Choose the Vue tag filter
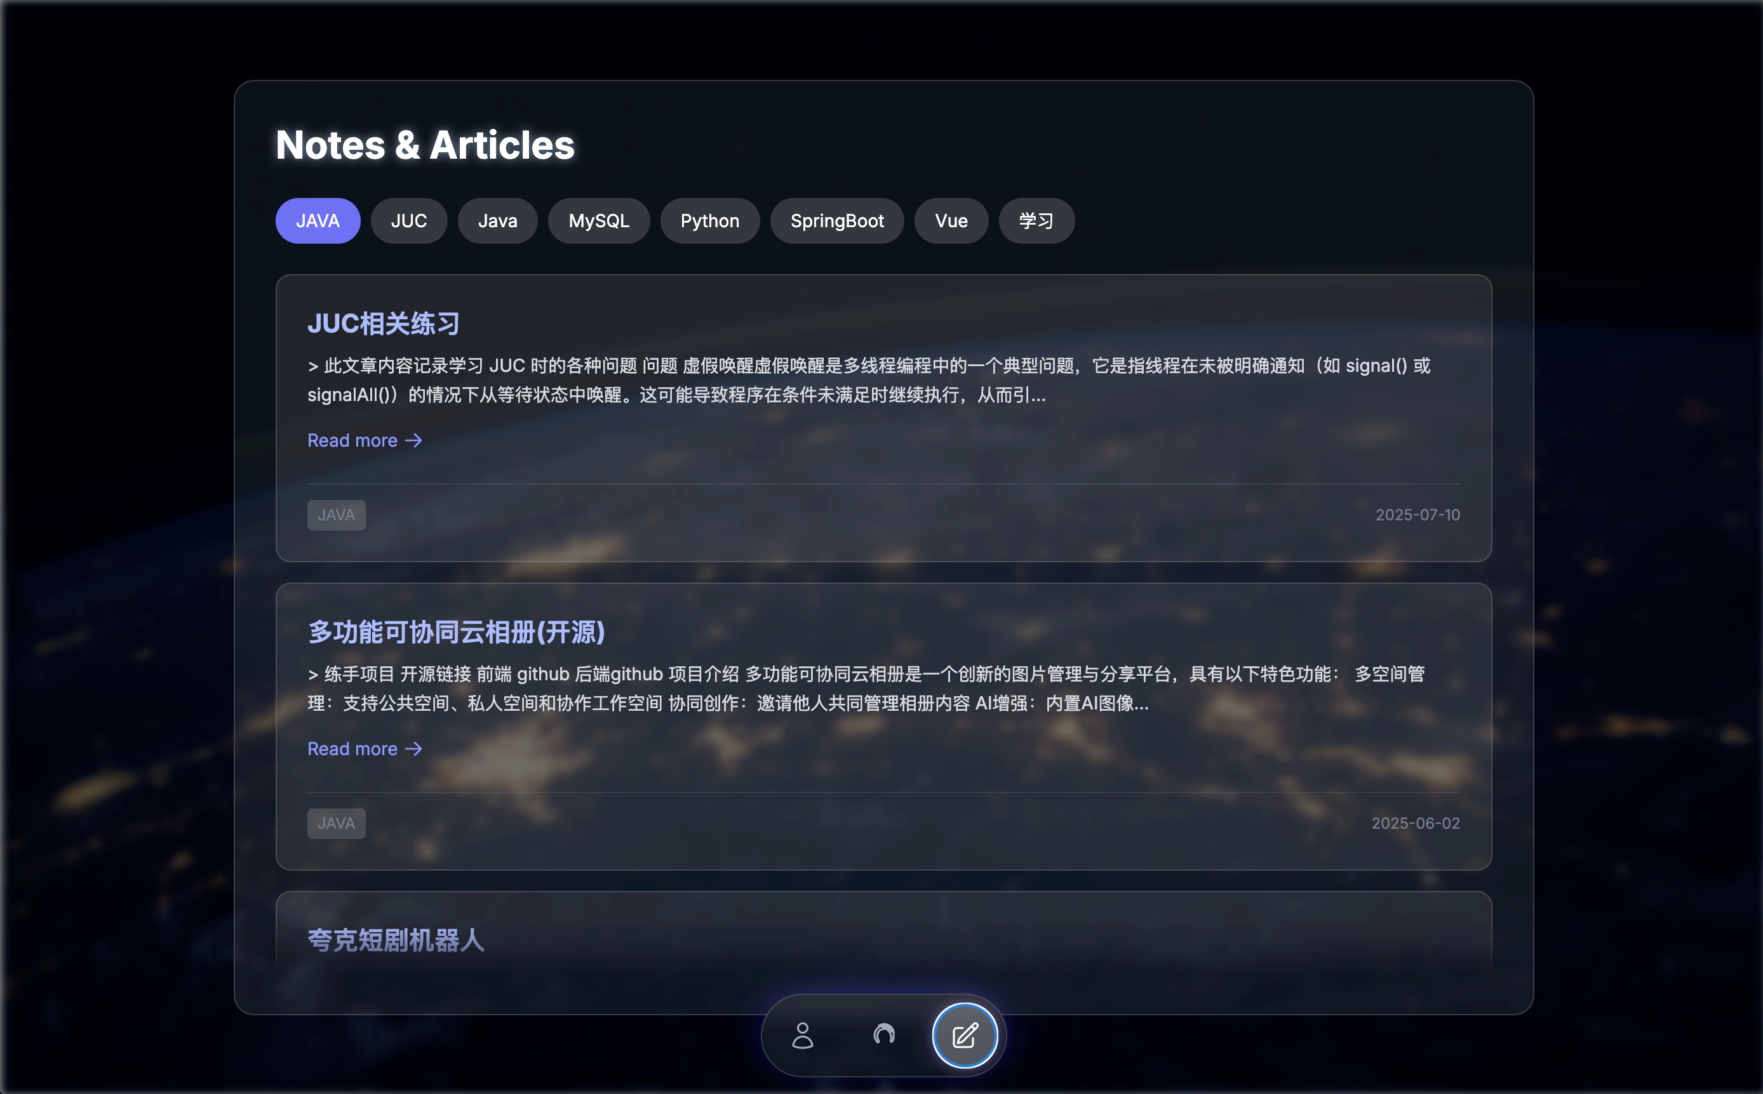Viewport: 1763px width, 1094px height. coord(951,221)
